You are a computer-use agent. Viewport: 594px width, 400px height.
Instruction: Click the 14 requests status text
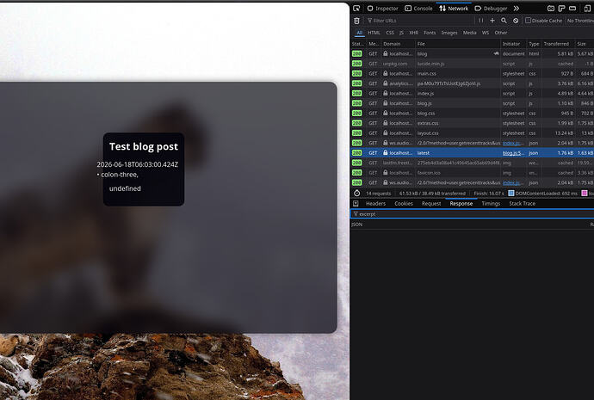(378, 193)
